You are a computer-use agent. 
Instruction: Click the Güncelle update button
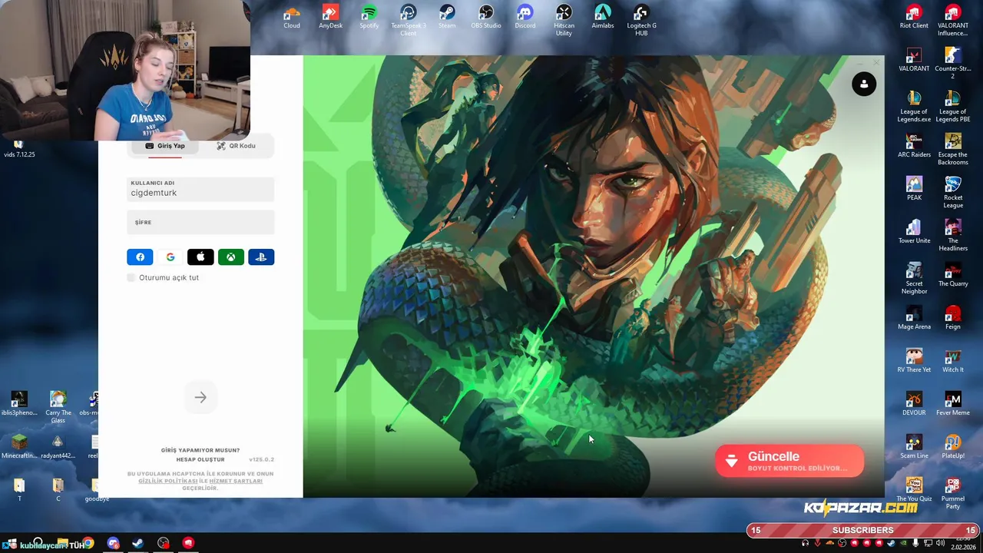[x=789, y=461]
